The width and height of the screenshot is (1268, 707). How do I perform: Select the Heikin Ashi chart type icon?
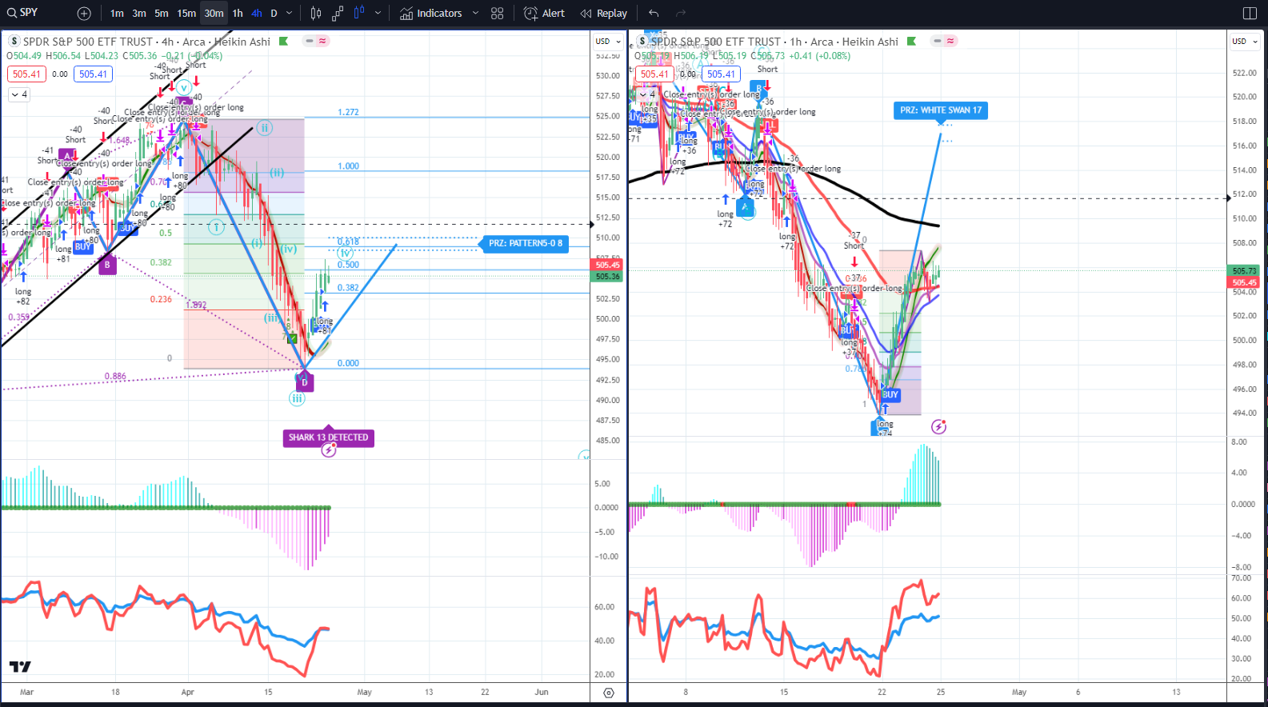pyautogui.click(x=359, y=13)
